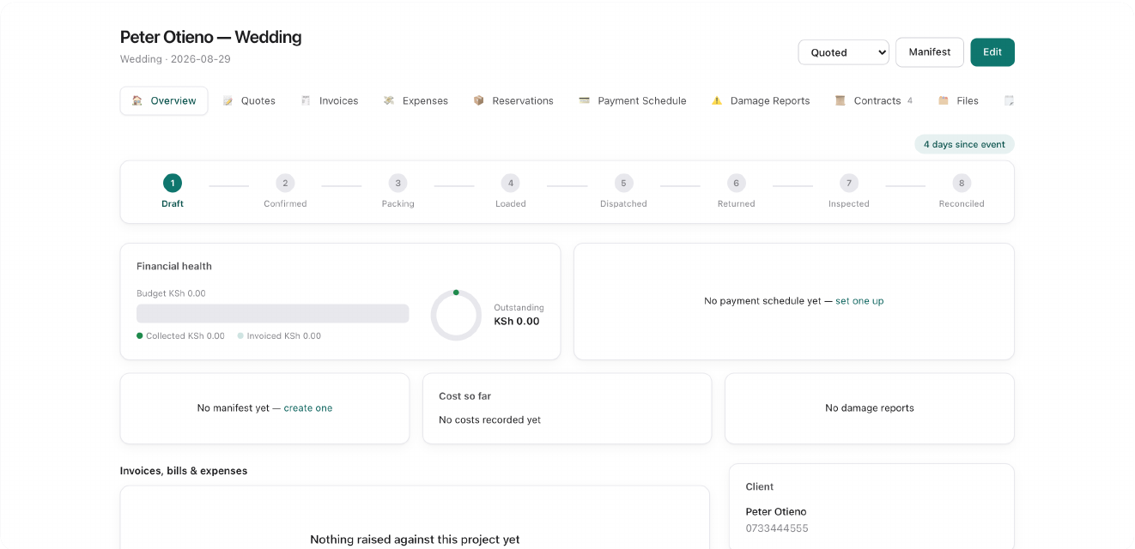The image size is (1135, 549).
Task: Click the 'Cost so far' heading
Action: pyautogui.click(x=464, y=396)
